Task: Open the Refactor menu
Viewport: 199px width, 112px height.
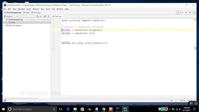Action: pyautogui.click(x=36, y=9)
